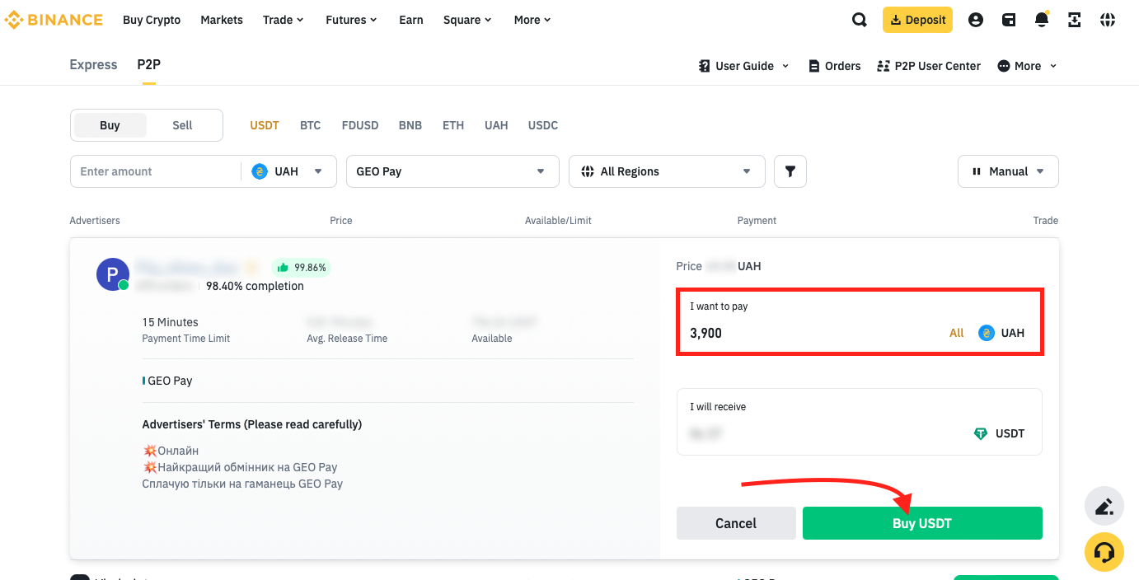This screenshot has width=1139, height=580.
Task: Select the FDUSD crypto tab
Action: (x=360, y=125)
